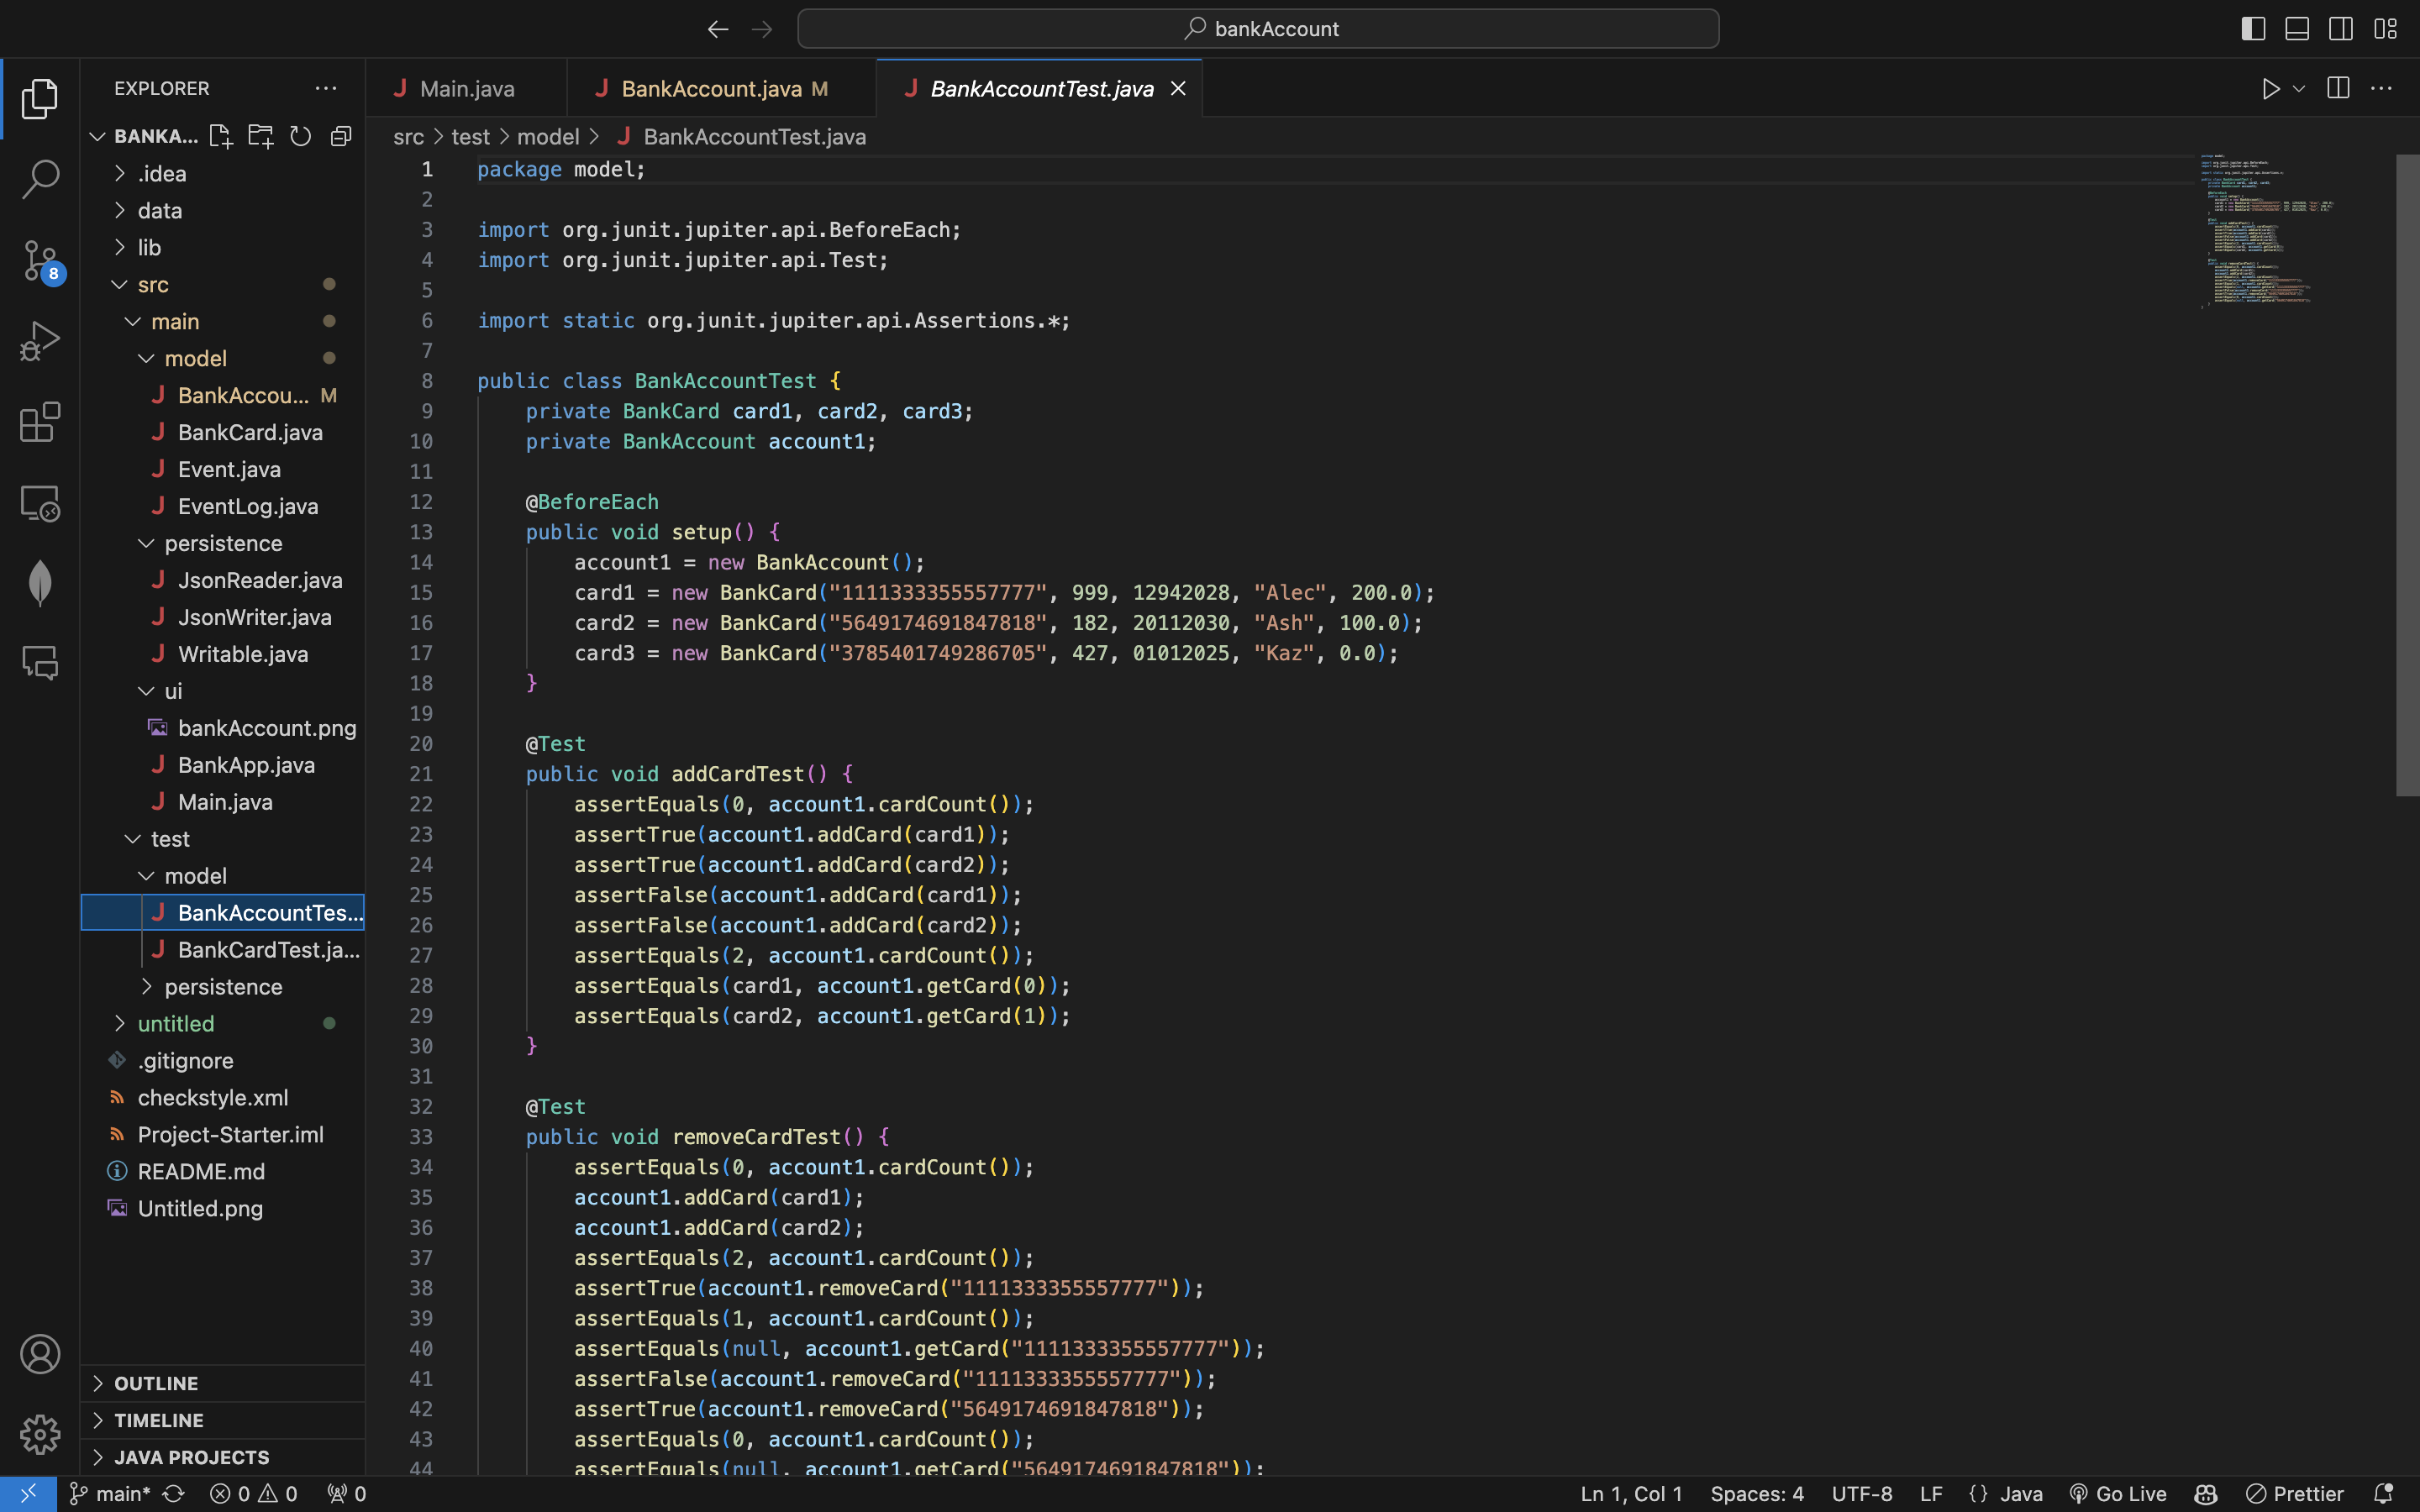The width and height of the screenshot is (2420, 1512).
Task: Refresh the explorer file tree
Action: tap(300, 136)
